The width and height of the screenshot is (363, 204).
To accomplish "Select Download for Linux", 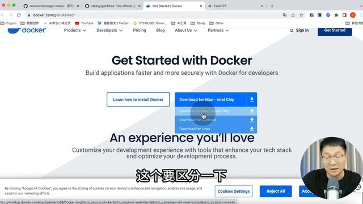I will pos(216,129).
